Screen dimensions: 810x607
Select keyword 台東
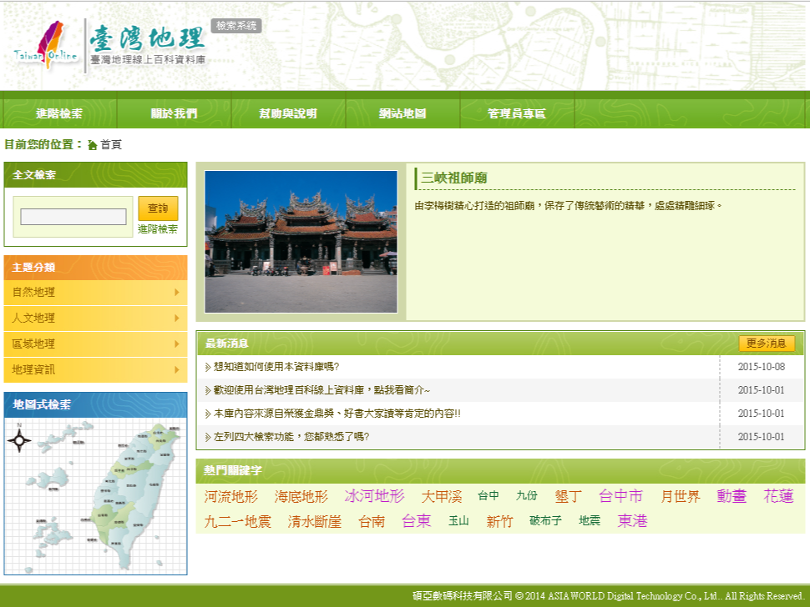tap(417, 521)
